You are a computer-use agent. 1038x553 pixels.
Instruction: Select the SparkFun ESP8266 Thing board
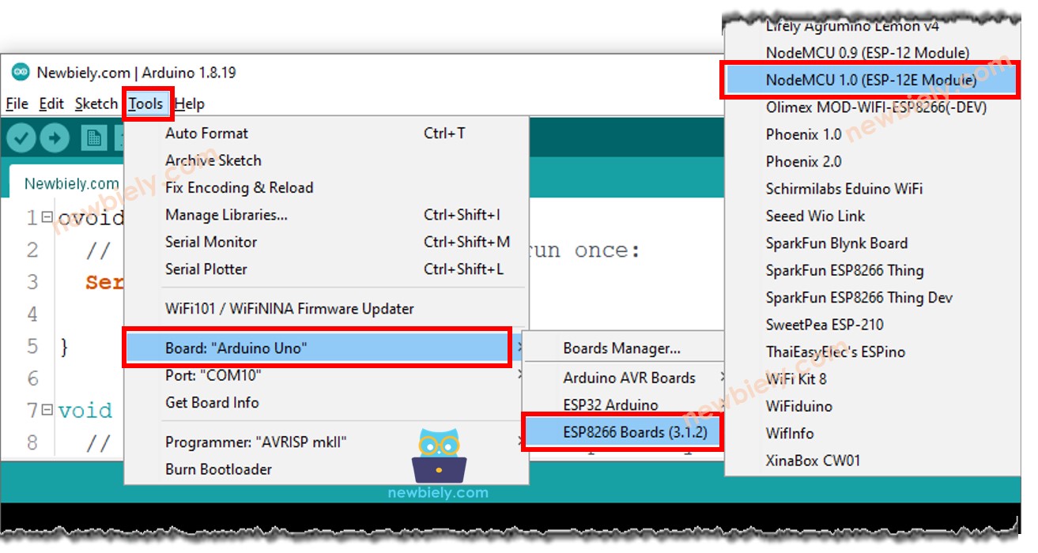coord(844,270)
